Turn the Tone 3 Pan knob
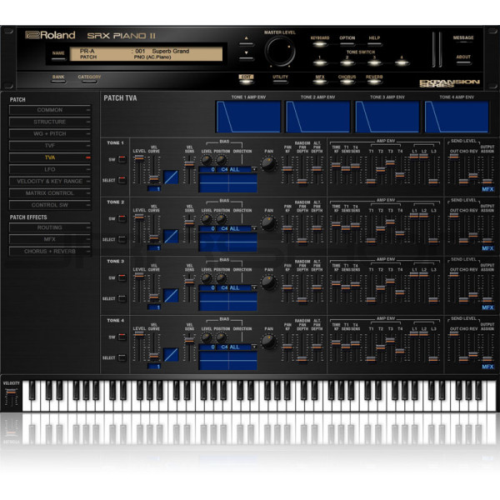 pyautogui.click(x=269, y=282)
